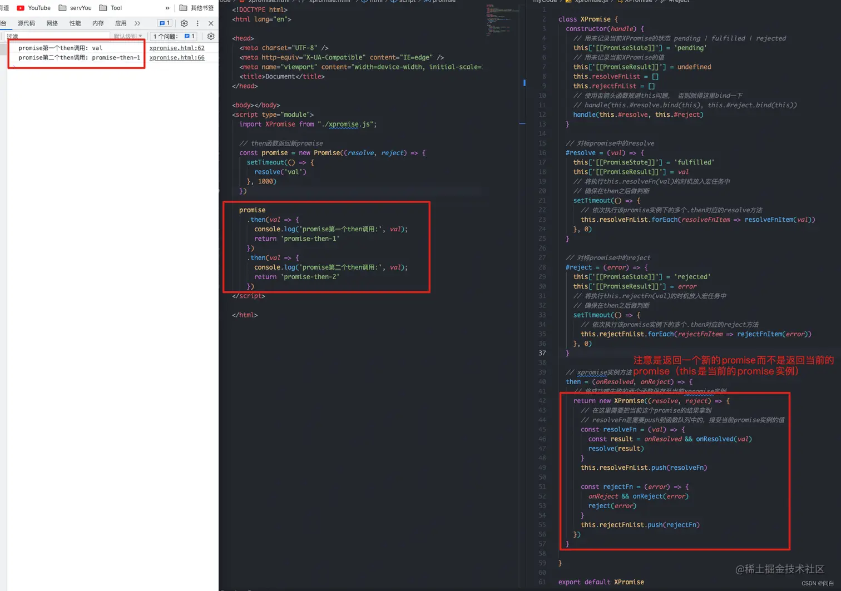Switch to the 内存 DevTools tab

point(98,23)
